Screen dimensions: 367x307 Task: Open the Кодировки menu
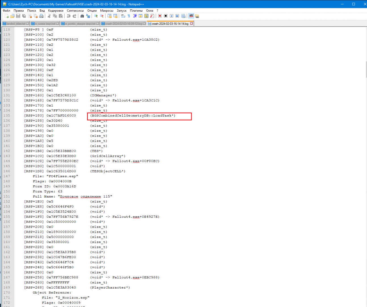point(56,11)
